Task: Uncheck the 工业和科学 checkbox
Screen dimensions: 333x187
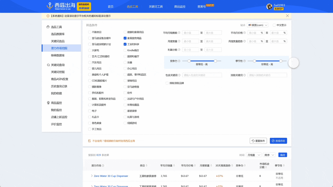Action: pyautogui.click(x=125, y=44)
